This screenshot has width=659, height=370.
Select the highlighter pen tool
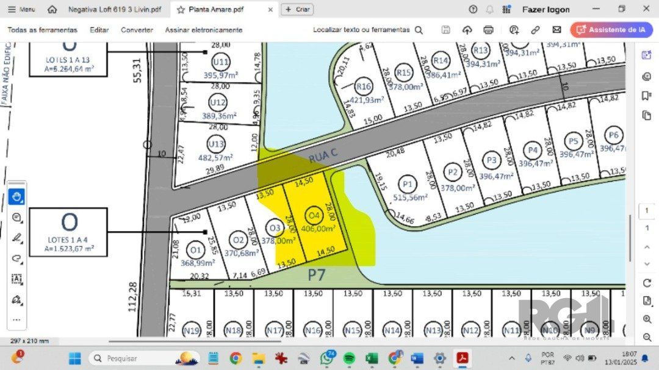point(16,238)
